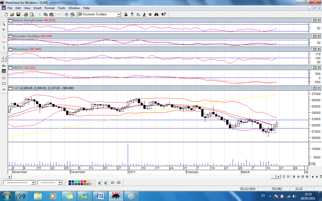
Task: Select the ellipse drawing tool
Action: coord(4,78)
